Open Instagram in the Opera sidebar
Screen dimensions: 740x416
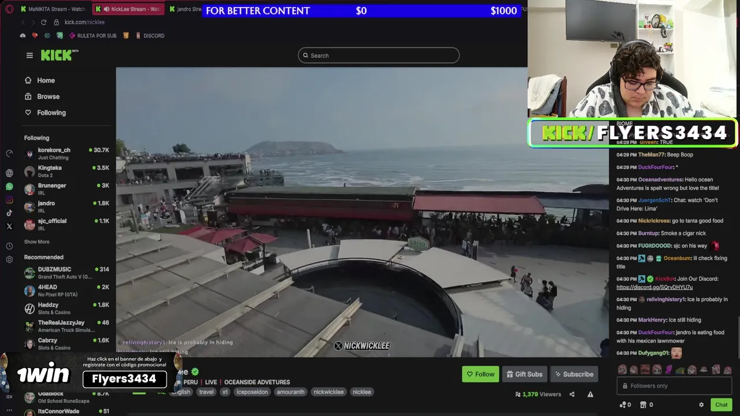click(x=9, y=200)
